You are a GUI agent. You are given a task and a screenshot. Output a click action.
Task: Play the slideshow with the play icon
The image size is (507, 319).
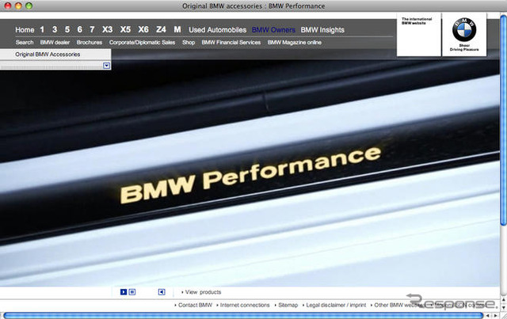(124, 292)
